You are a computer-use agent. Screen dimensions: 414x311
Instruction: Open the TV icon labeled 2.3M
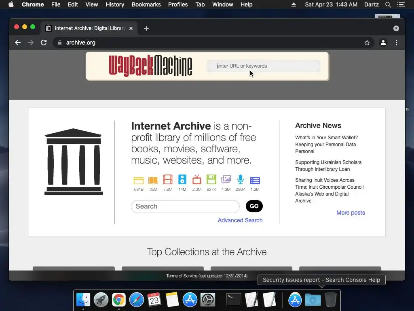[x=197, y=180]
